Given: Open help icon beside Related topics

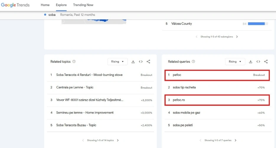Looking at the screenshot, I should tap(74, 62).
